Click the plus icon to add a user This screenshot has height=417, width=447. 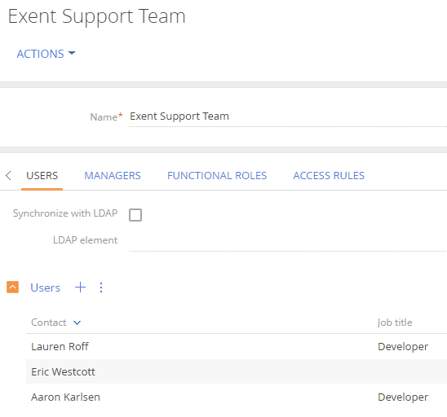80,288
